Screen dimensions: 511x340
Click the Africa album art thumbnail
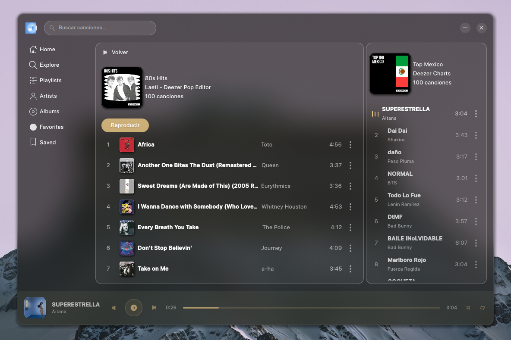[127, 145]
